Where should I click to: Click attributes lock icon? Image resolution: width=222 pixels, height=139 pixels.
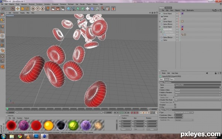(x=216, y=73)
